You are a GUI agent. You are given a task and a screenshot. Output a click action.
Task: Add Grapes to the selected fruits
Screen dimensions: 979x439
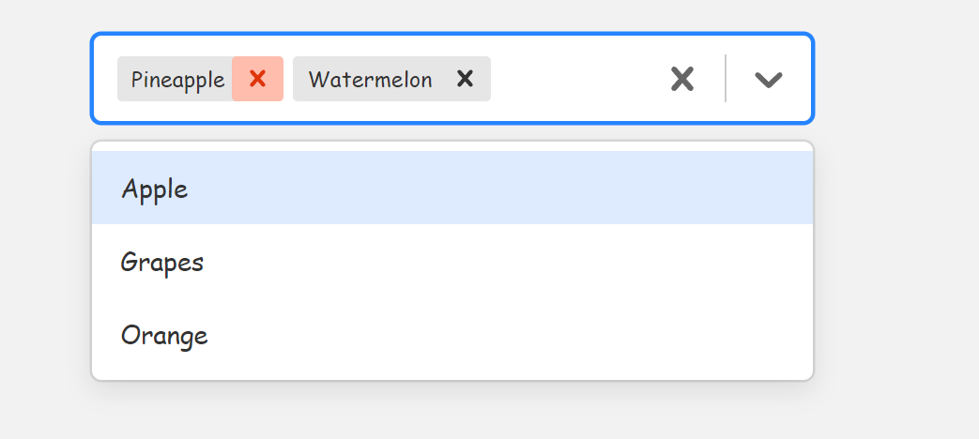162,262
